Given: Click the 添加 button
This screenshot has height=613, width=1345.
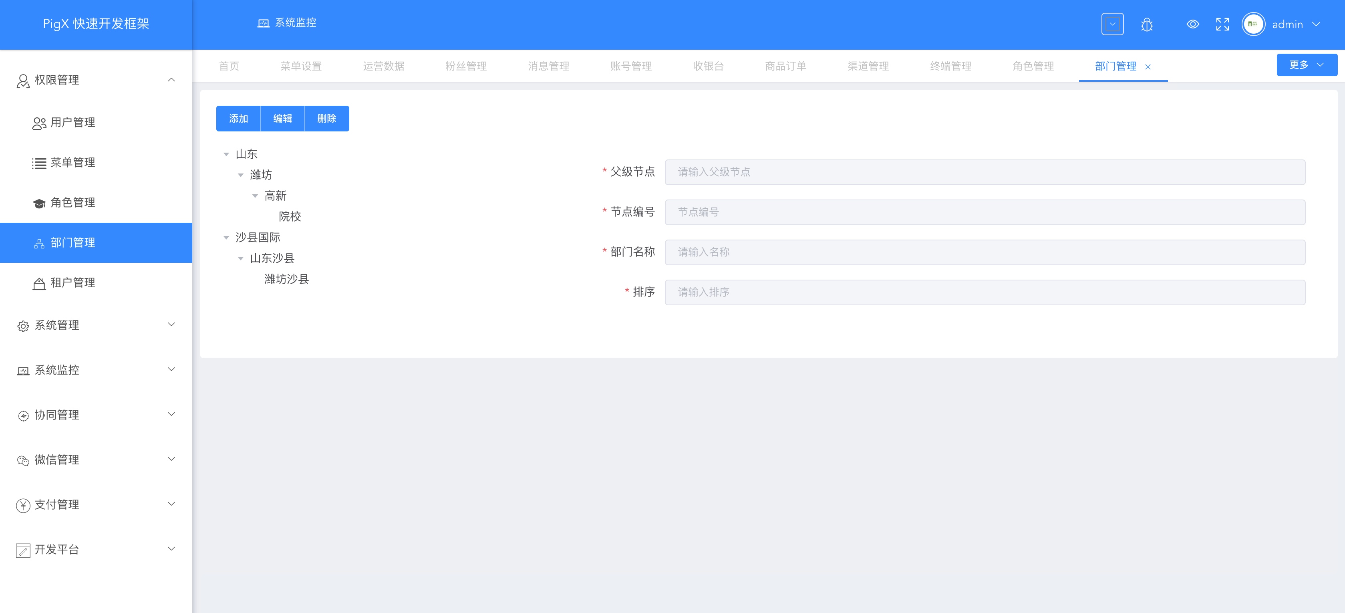Looking at the screenshot, I should coord(239,119).
